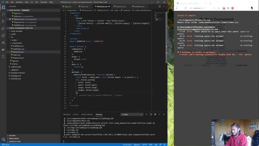Click the notifications bell in status bar
Screen dimensions: 259x146
click(164, 145)
